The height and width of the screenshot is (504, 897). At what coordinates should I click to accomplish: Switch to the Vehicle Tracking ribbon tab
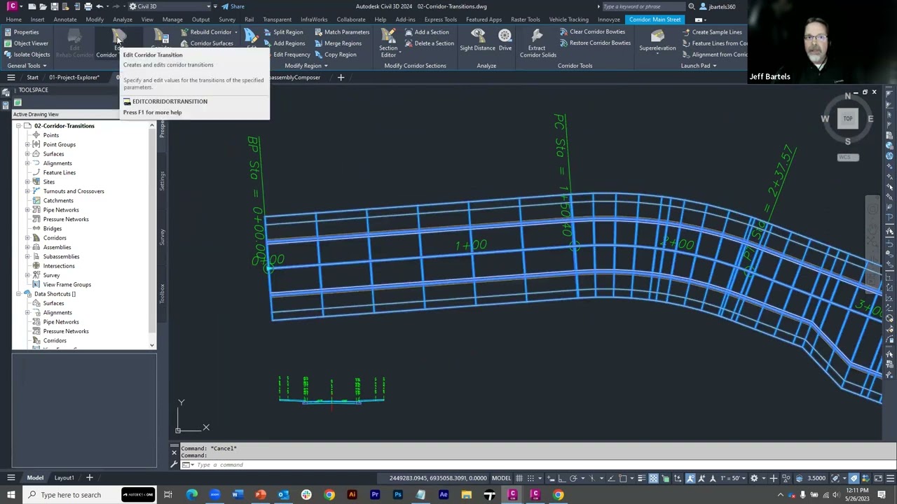568,20
